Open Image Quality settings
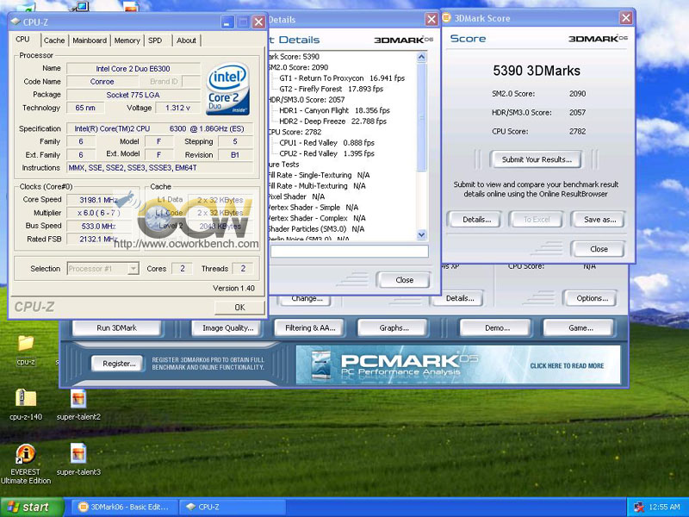 (227, 328)
